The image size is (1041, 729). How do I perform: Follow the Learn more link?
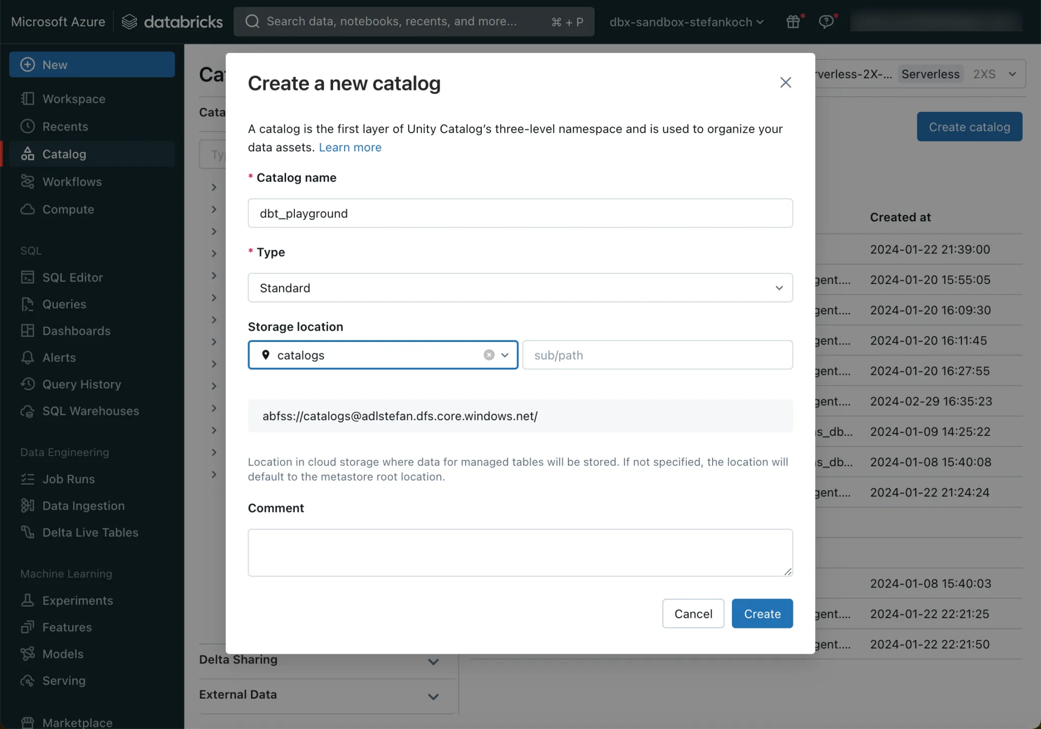[350, 147]
